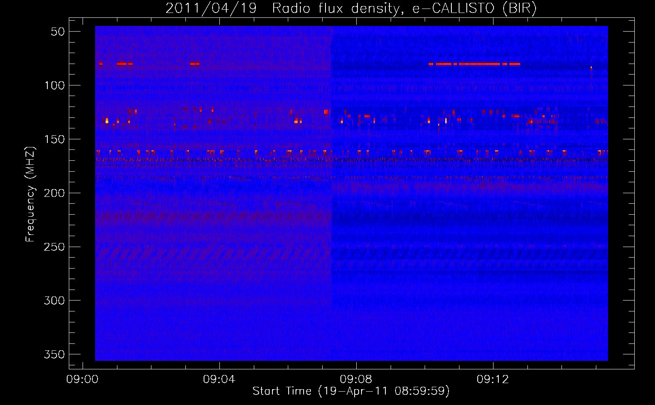Click the '100' frequency tick label
This screenshot has height=405, width=655.
[54, 85]
